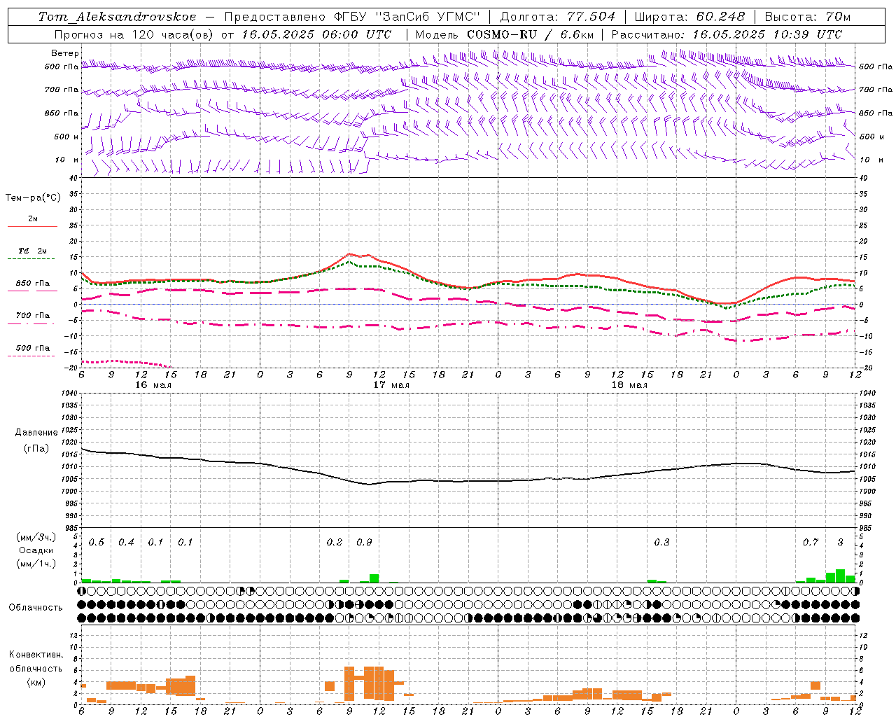
Task: Click the 0.7 precipitation total value
Action: click(811, 543)
